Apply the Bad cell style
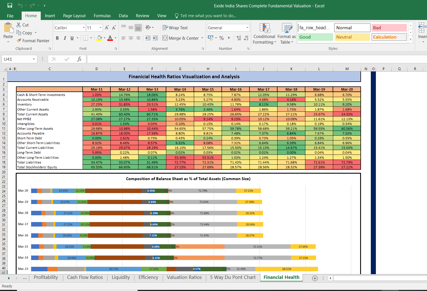This screenshot has width=427, height=291. 389,28
